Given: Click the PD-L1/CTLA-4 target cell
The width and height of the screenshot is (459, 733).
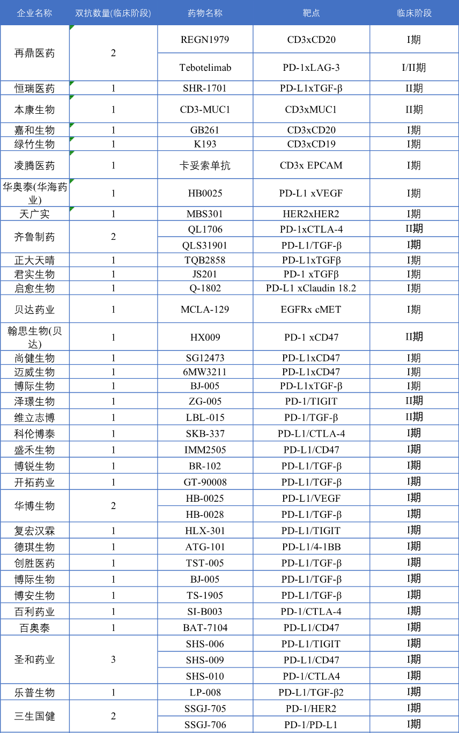Looking at the screenshot, I should point(312,433).
